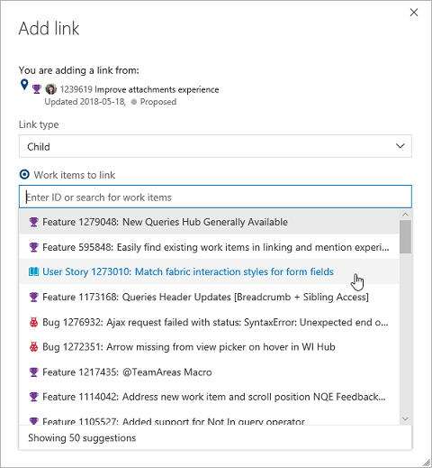
Task: Click trophy icon of Feature 1173168
Action: click(33, 297)
